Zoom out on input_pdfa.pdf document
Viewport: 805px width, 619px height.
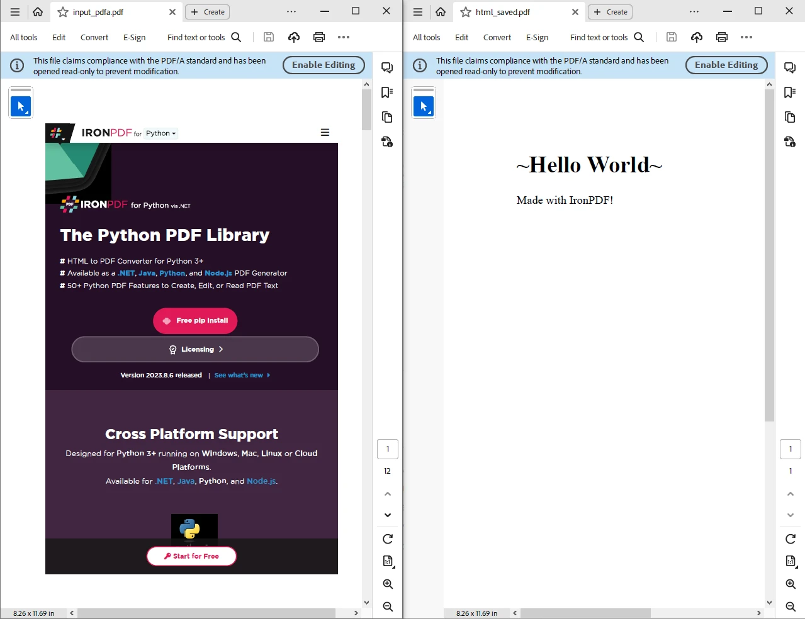pos(388,606)
